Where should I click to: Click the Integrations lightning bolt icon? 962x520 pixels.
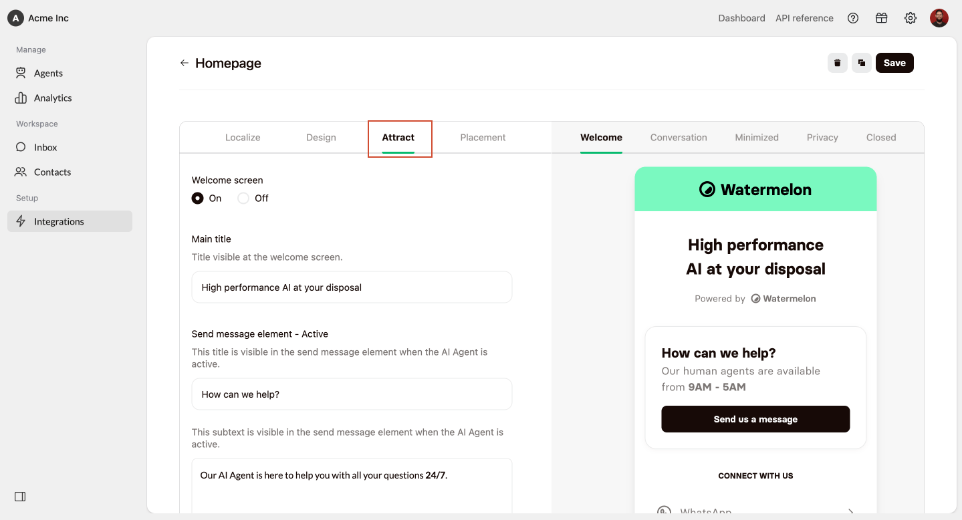click(x=21, y=221)
